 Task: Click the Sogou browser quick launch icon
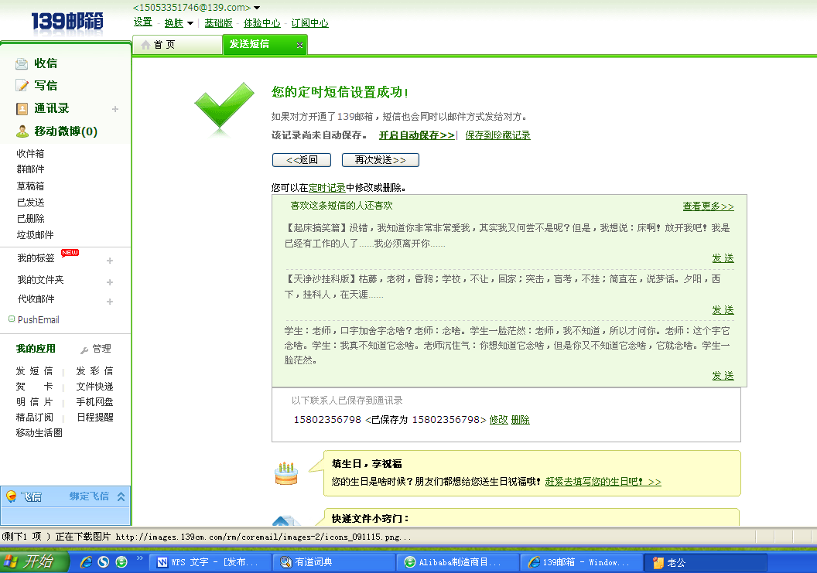104,562
